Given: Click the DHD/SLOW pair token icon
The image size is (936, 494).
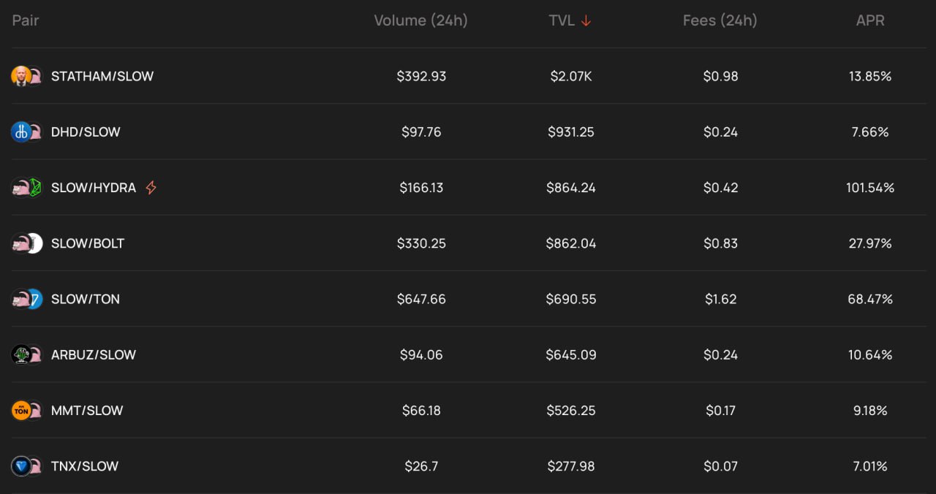Looking at the screenshot, I should click(27, 132).
